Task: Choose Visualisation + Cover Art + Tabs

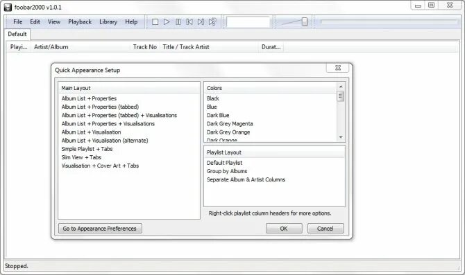Action: (100, 166)
